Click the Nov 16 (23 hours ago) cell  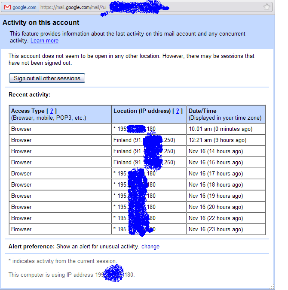coord(215,230)
